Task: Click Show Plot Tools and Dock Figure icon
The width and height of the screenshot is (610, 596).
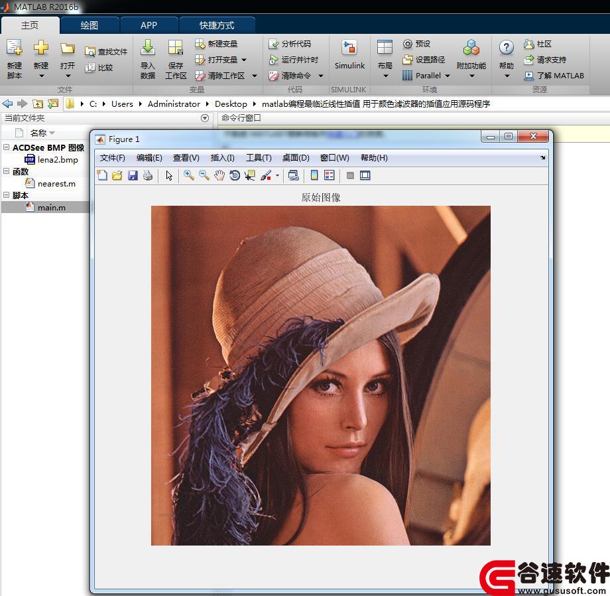Action: pyautogui.click(x=365, y=176)
